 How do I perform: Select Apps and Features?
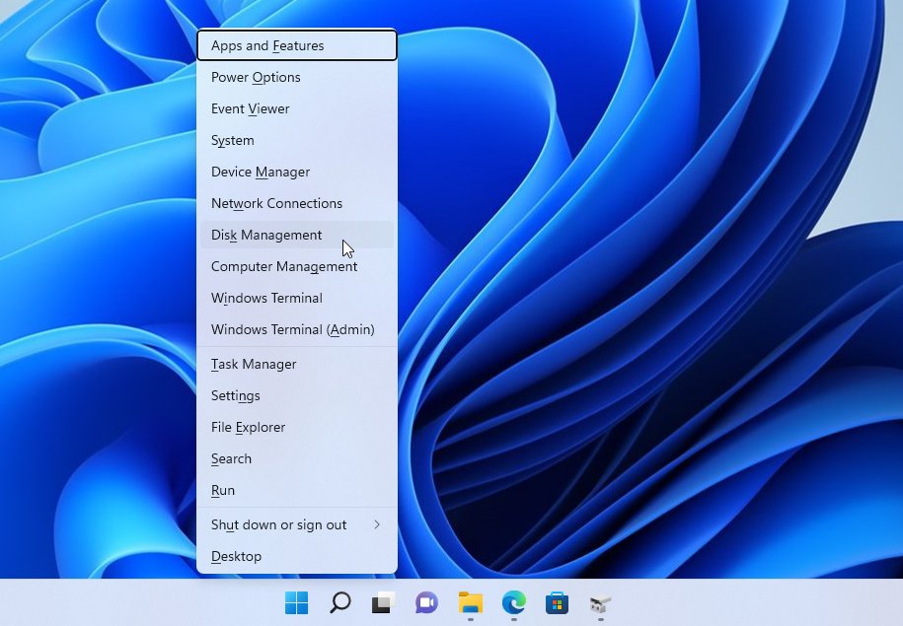point(297,45)
